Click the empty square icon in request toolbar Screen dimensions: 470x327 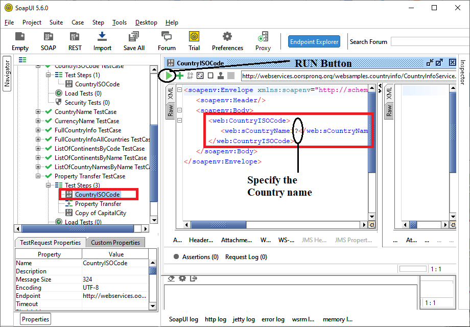click(x=210, y=76)
